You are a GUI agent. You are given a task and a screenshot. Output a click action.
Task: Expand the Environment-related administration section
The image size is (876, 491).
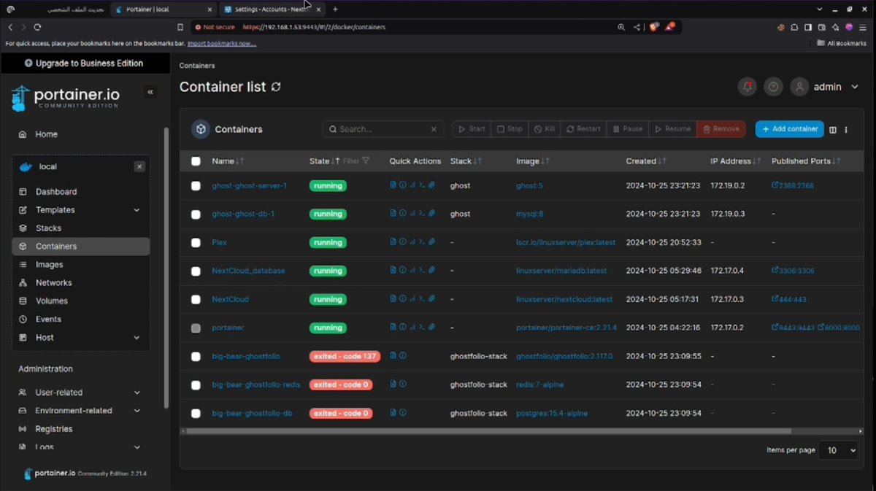[x=137, y=411]
